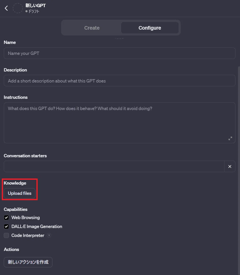
Task: Select the Configure tab
Action: coord(150,28)
